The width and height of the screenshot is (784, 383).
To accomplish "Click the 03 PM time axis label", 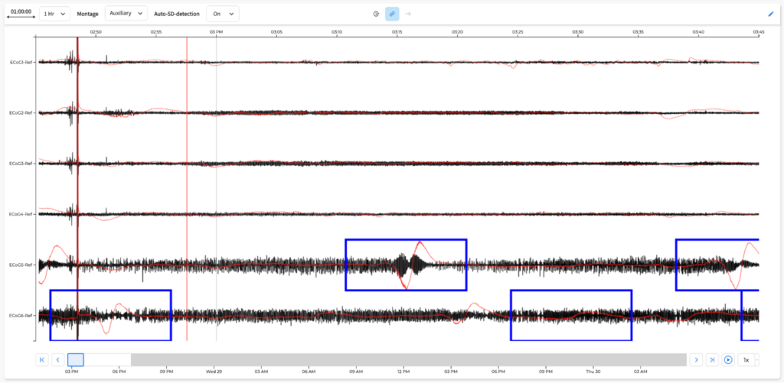I will tap(216, 31).
